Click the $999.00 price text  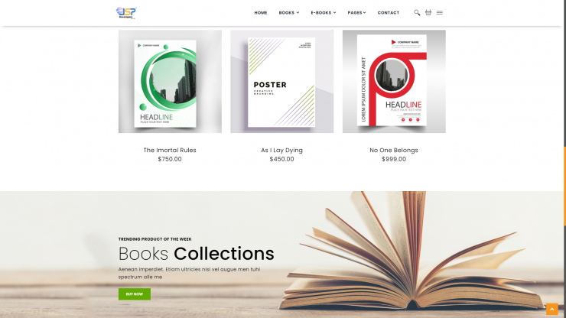[x=394, y=159]
